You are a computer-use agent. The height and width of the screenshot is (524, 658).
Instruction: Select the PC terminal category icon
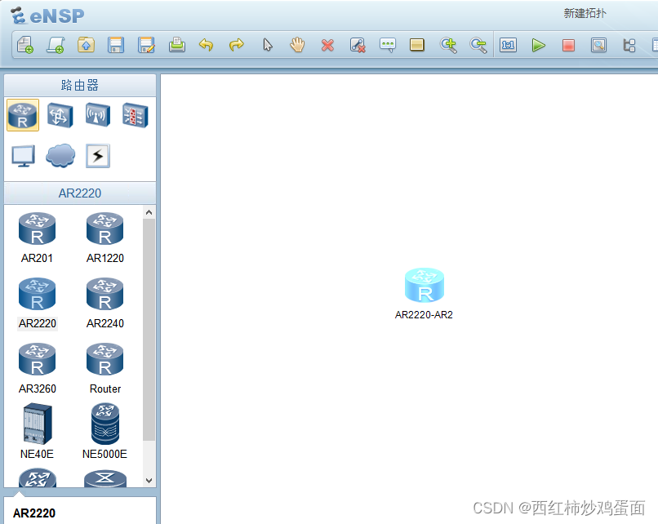pos(23,156)
